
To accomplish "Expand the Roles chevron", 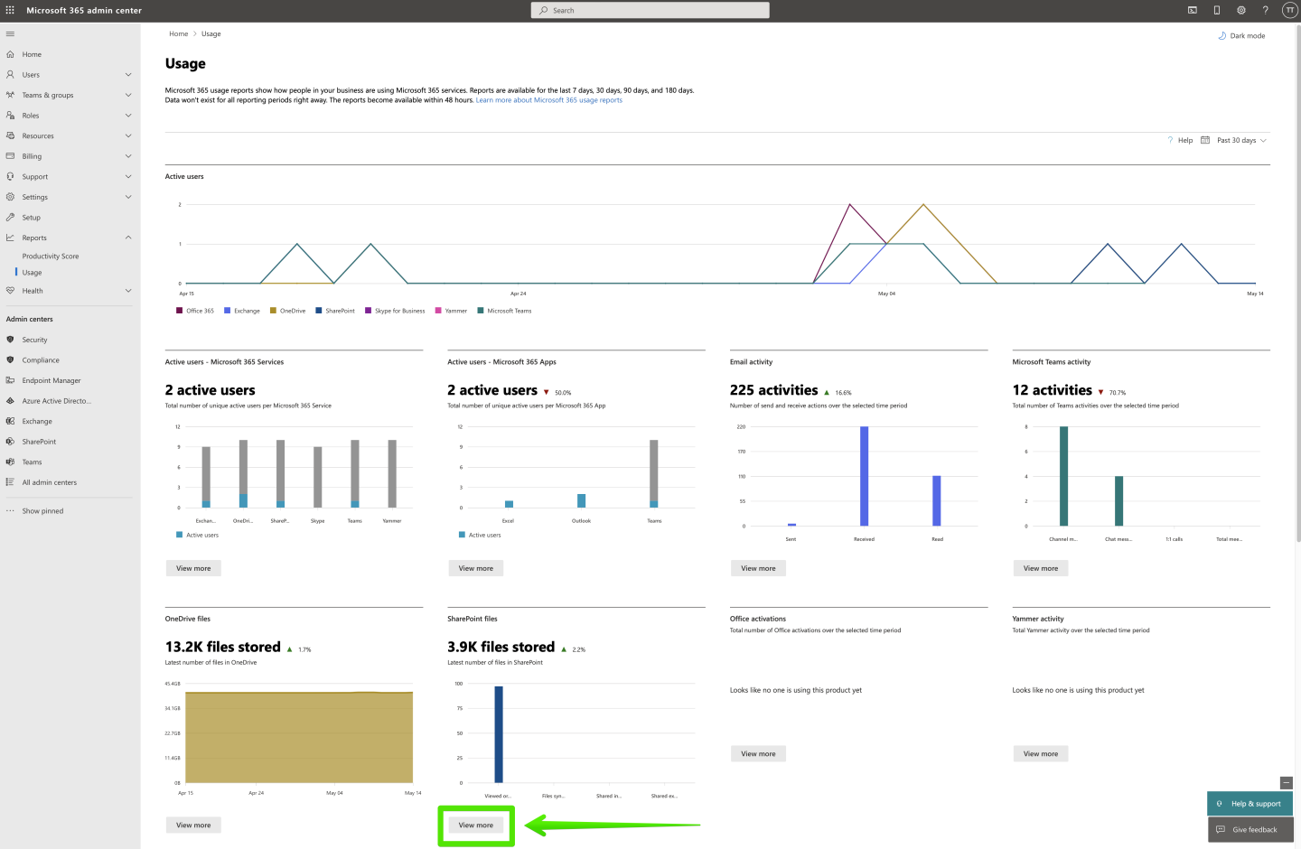I will click(128, 116).
